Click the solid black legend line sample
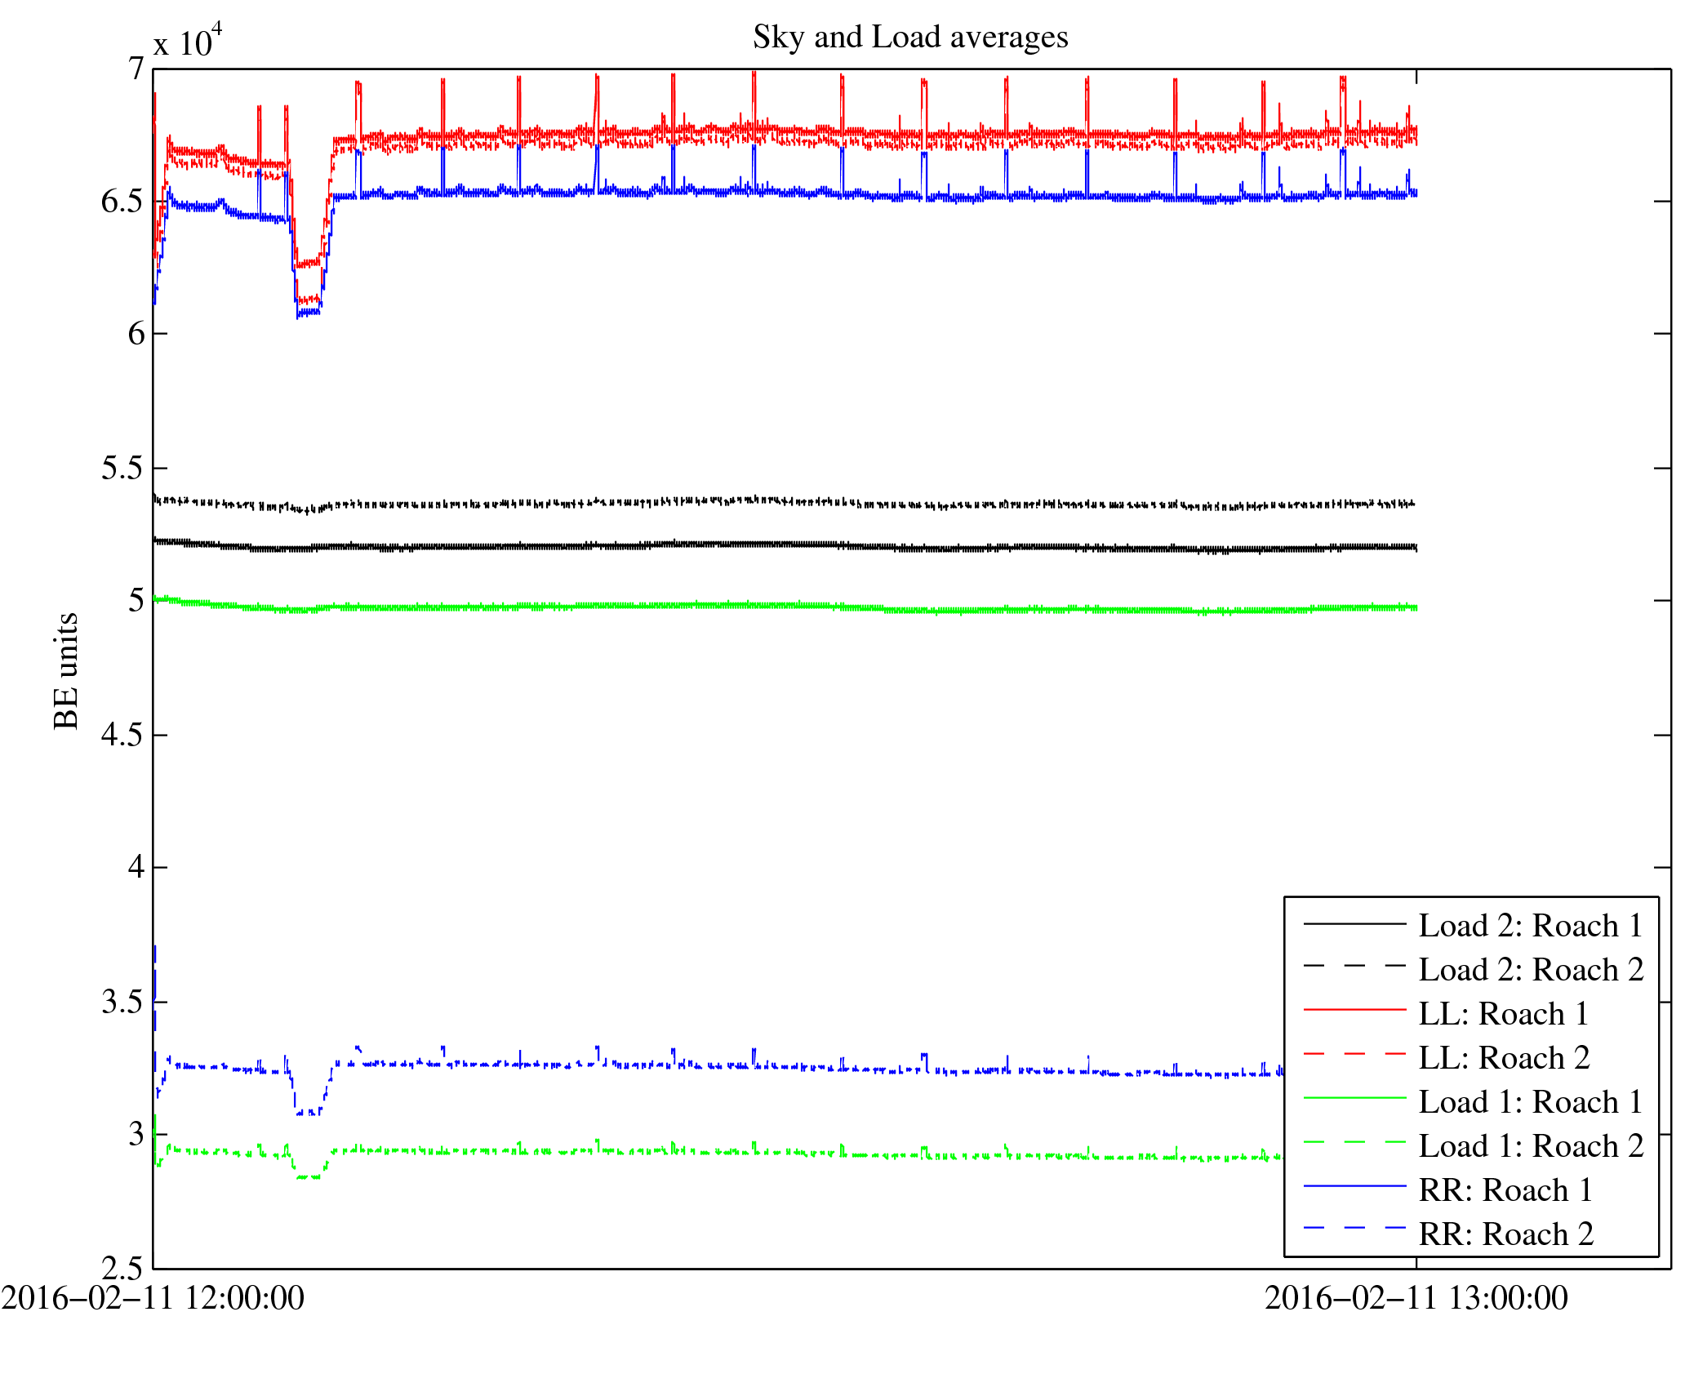The height and width of the screenshot is (1374, 1694). [x=1354, y=923]
